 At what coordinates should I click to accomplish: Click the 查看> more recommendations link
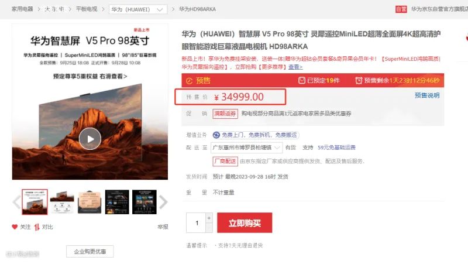click(x=295, y=67)
